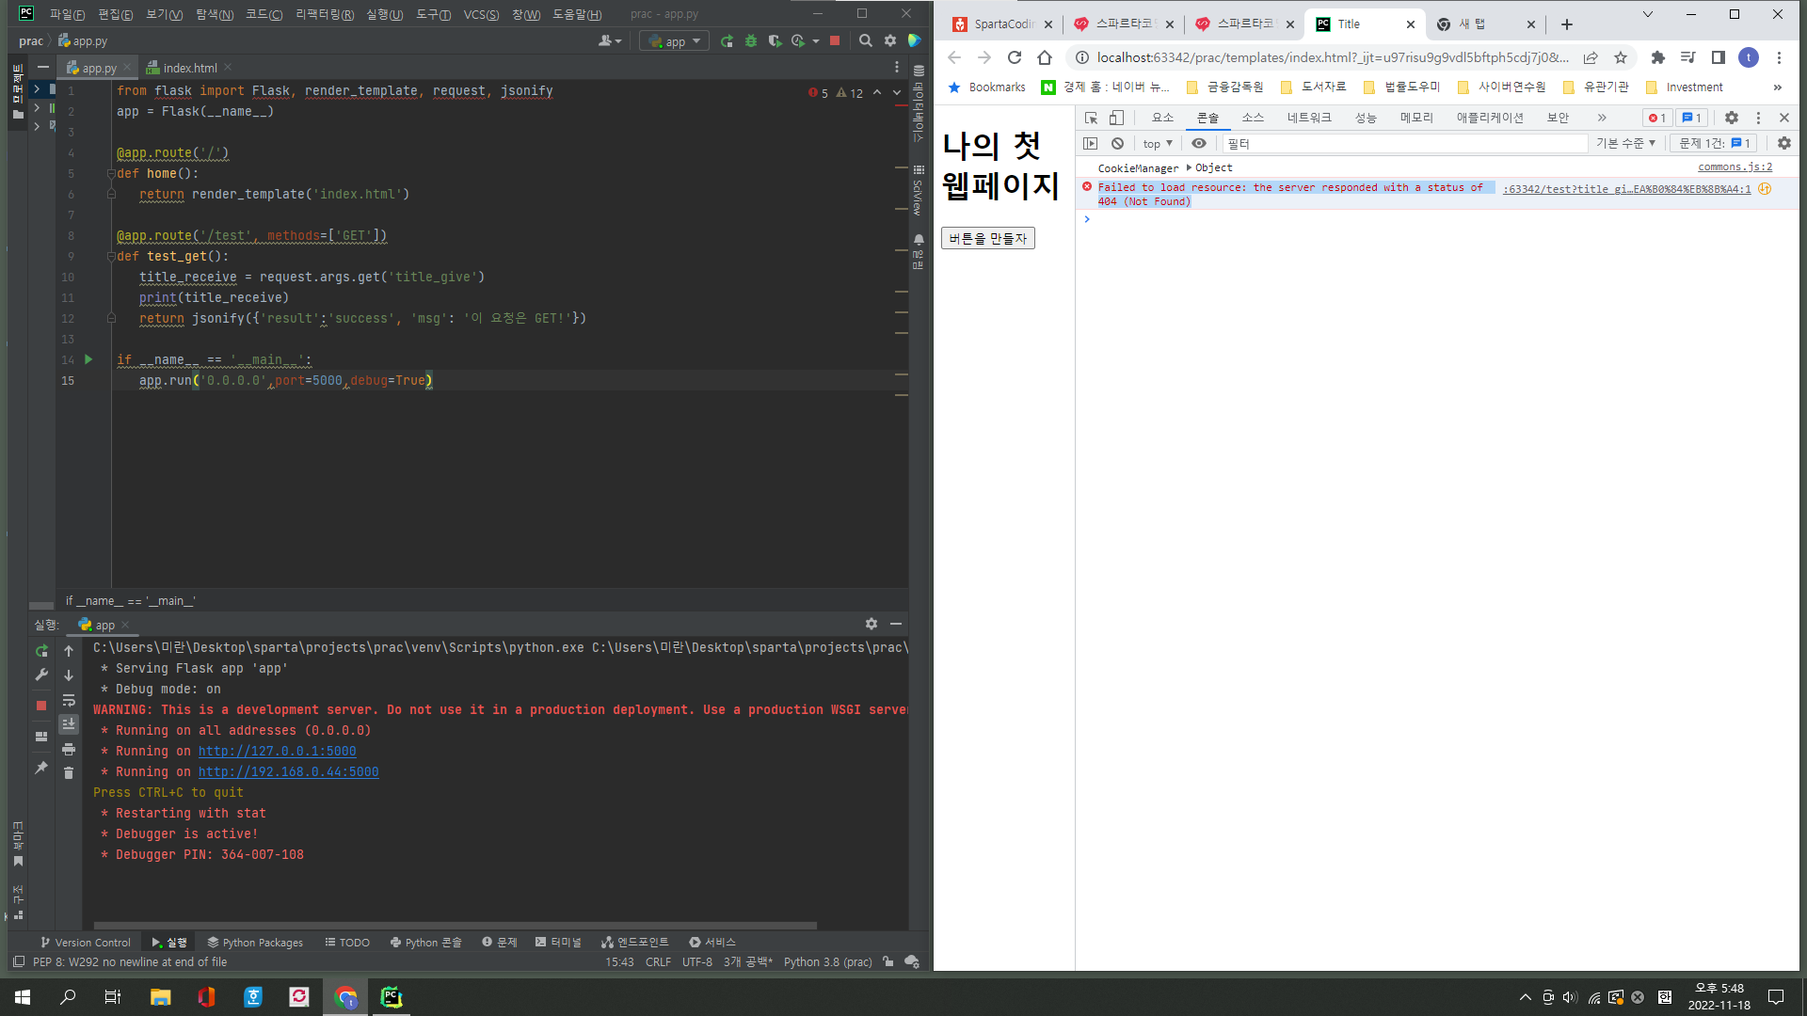Open Search Everywhere magnifier in PyCharm
Image resolution: width=1807 pixels, height=1016 pixels.
point(866,41)
